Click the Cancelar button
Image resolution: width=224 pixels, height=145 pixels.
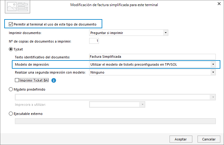[x=209, y=139]
